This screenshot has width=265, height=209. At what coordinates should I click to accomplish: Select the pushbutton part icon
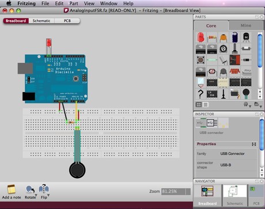[200, 60]
